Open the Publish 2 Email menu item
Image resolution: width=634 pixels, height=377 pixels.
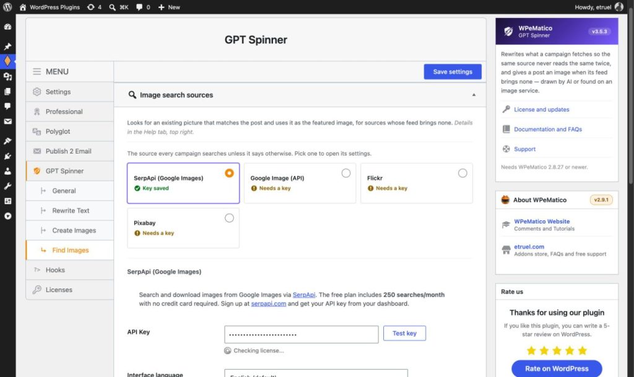(x=69, y=151)
